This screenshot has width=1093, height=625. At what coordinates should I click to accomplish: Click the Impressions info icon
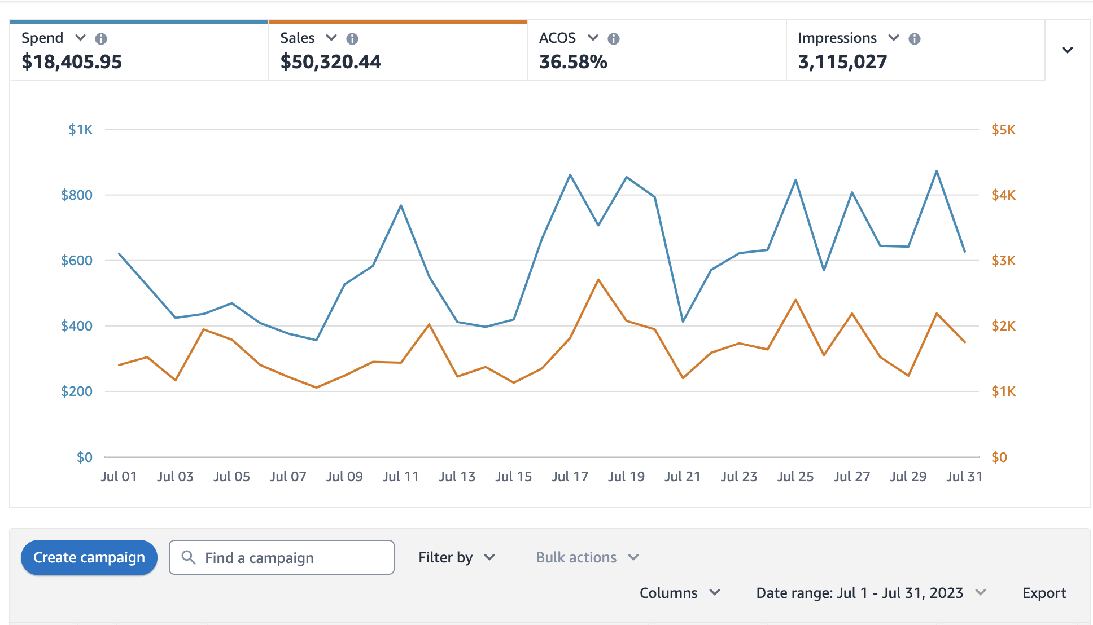915,38
